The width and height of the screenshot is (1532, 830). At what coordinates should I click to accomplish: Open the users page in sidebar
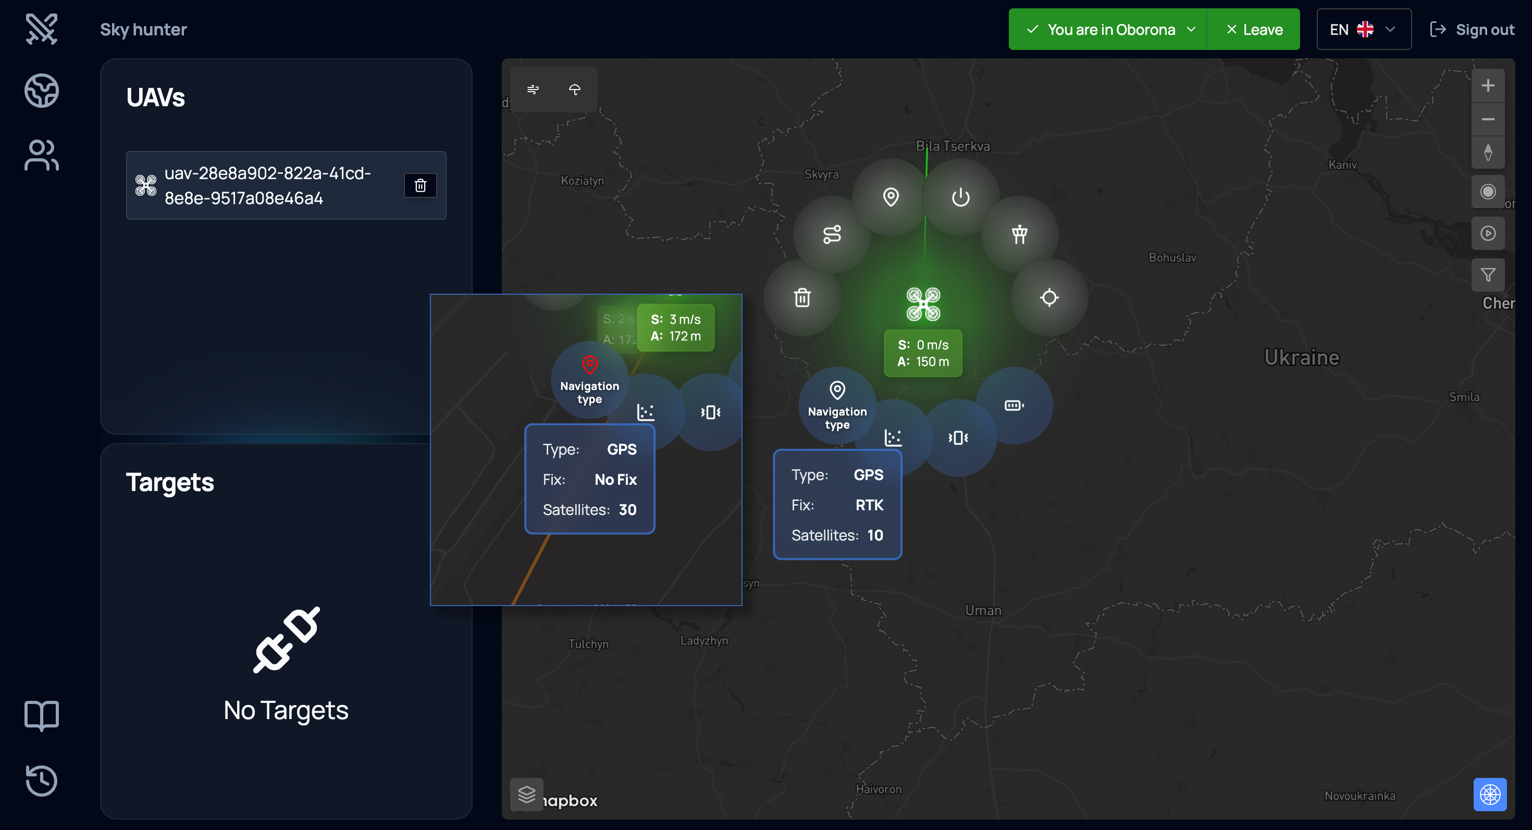point(42,156)
